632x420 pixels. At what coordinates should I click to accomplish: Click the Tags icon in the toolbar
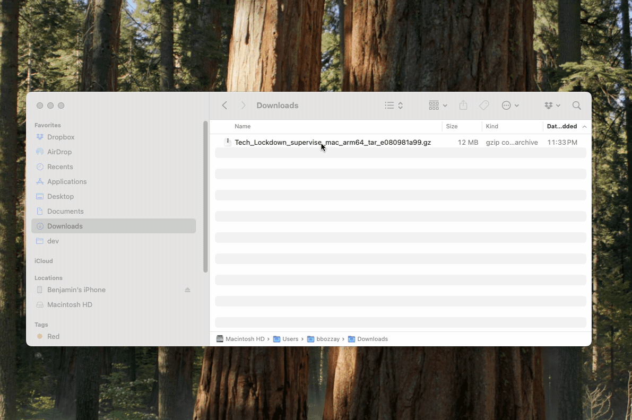tap(484, 105)
